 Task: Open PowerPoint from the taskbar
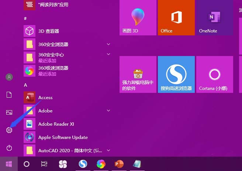point(119,164)
